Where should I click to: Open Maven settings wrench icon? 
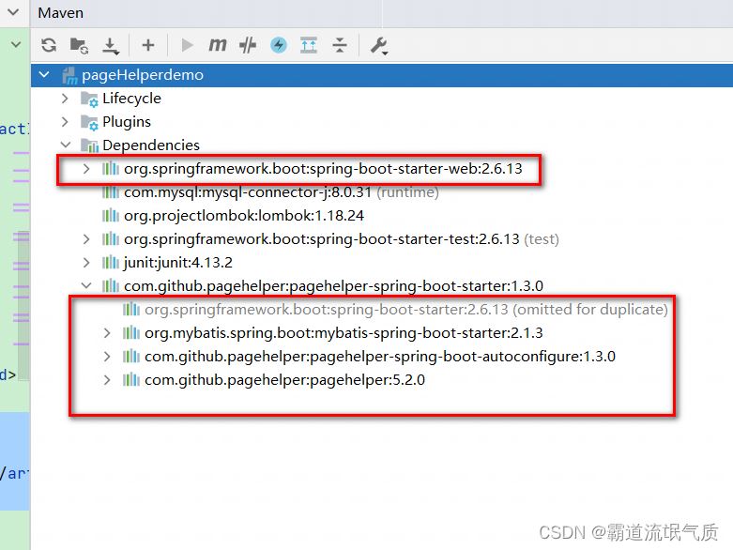pyautogui.click(x=379, y=46)
